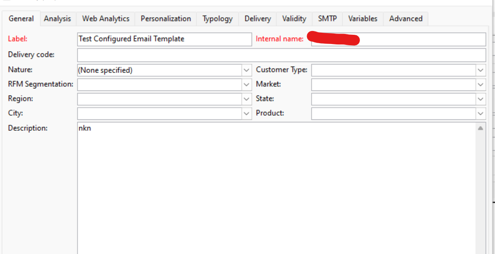Open the Market dropdown arrow
This screenshot has height=254, width=495.
[x=480, y=85]
